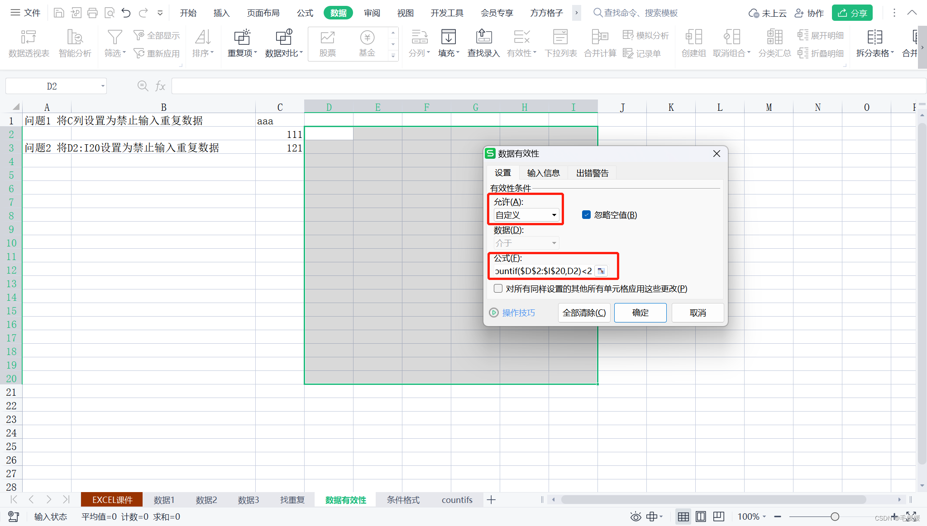The height and width of the screenshot is (526, 927).
Task: Open the 重复项 duplicates tool
Action: pos(242,44)
